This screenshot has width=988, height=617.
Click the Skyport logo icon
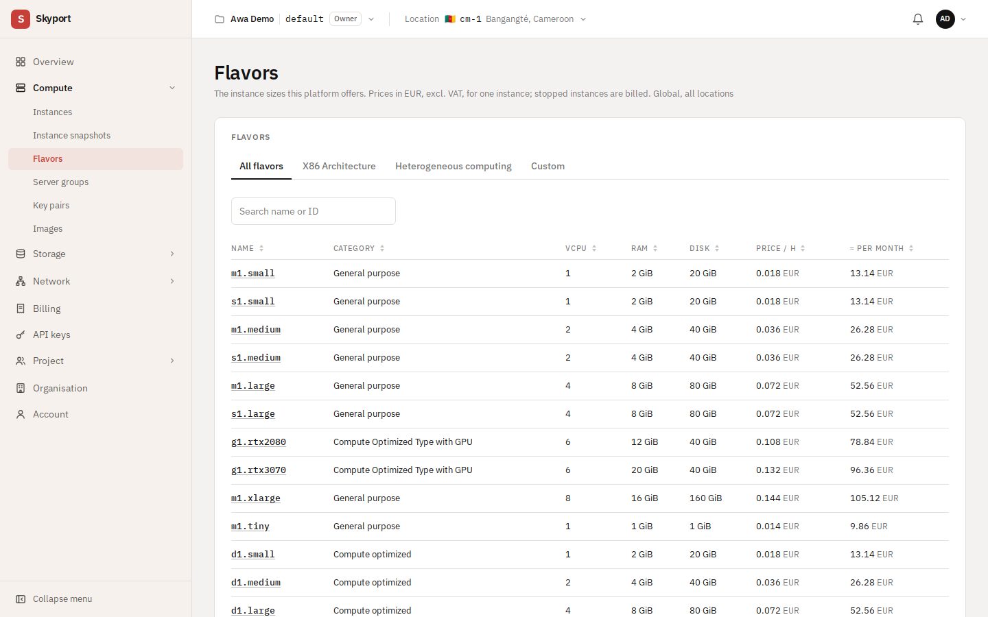click(x=21, y=19)
